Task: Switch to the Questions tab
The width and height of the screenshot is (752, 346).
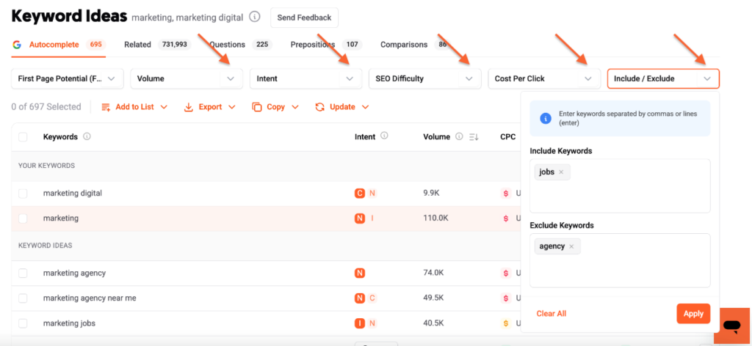Action: 228,45
